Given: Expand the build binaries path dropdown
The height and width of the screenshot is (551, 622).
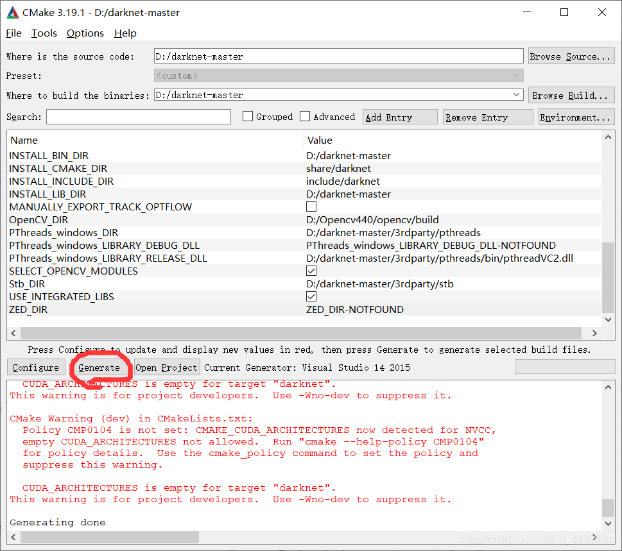Looking at the screenshot, I should (516, 95).
